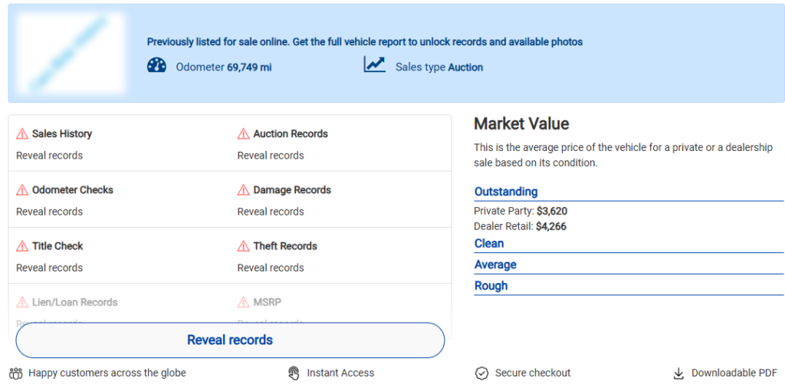Click the Dealer Retail $4,266 price
The image size is (785, 391).
[x=521, y=226]
